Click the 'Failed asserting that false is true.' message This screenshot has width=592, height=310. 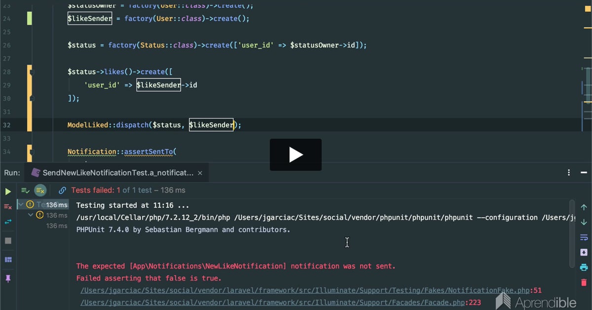coord(149,278)
